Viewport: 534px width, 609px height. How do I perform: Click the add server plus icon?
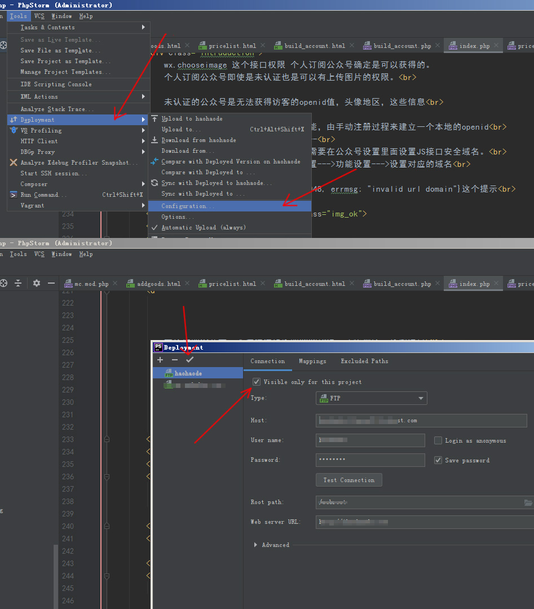click(160, 360)
